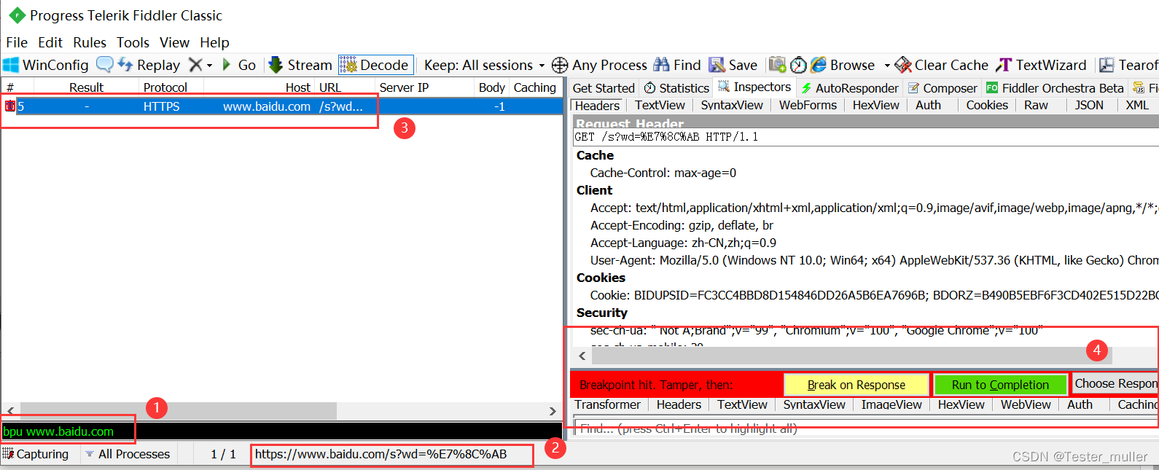This screenshot has width=1159, height=470.
Task: Select the request Auth tab
Action: click(x=928, y=105)
